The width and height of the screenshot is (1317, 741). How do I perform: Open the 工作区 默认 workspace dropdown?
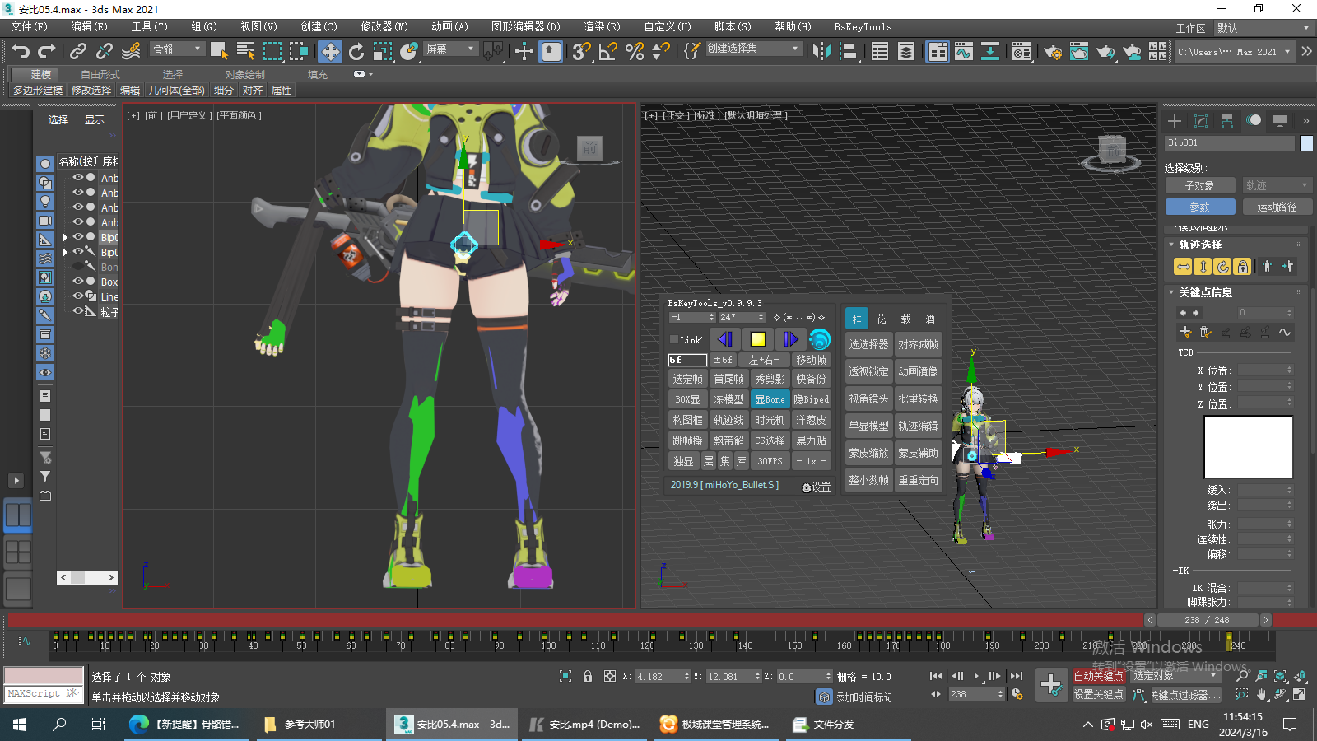click(1263, 28)
